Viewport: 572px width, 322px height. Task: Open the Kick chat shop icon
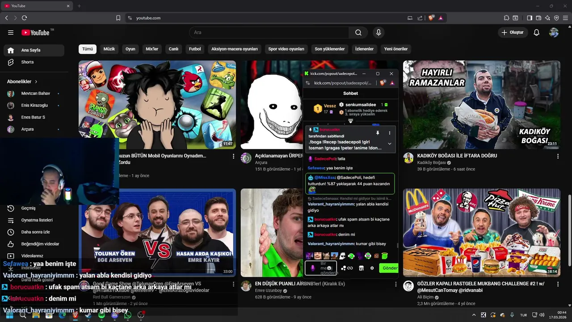361,268
